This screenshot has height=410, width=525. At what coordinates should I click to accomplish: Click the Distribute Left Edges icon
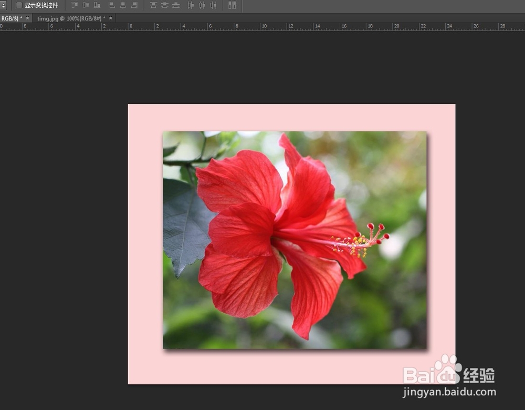tap(191, 5)
